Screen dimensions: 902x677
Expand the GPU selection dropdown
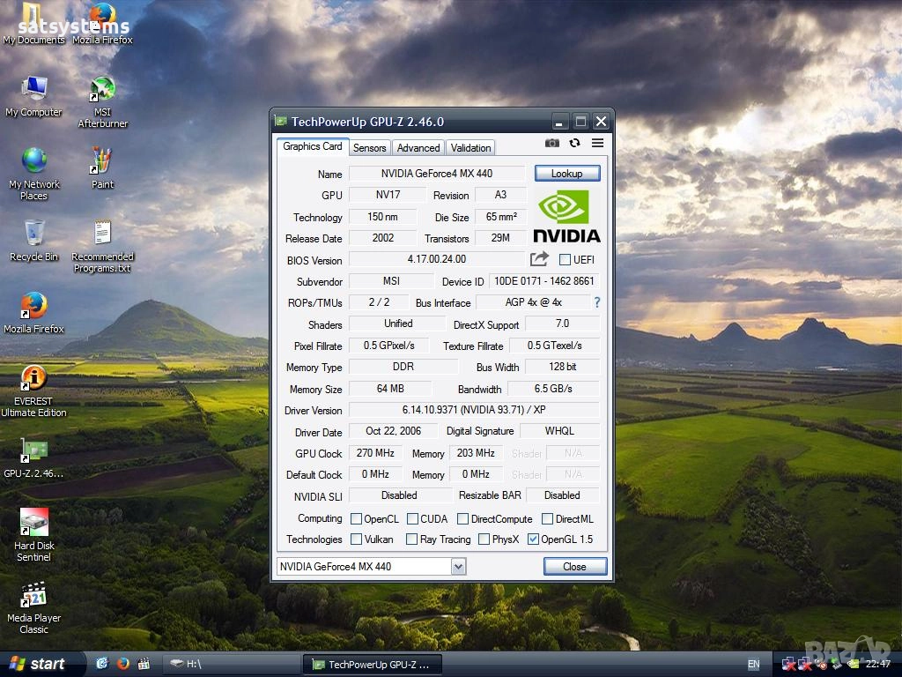click(458, 566)
